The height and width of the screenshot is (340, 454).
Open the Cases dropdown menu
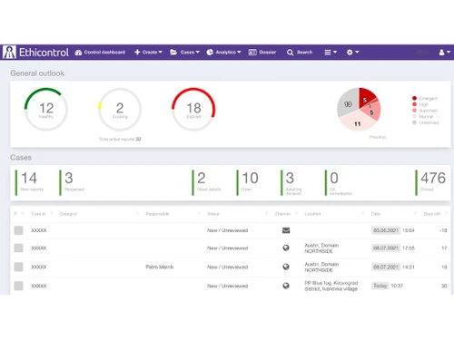coord(184,53)
